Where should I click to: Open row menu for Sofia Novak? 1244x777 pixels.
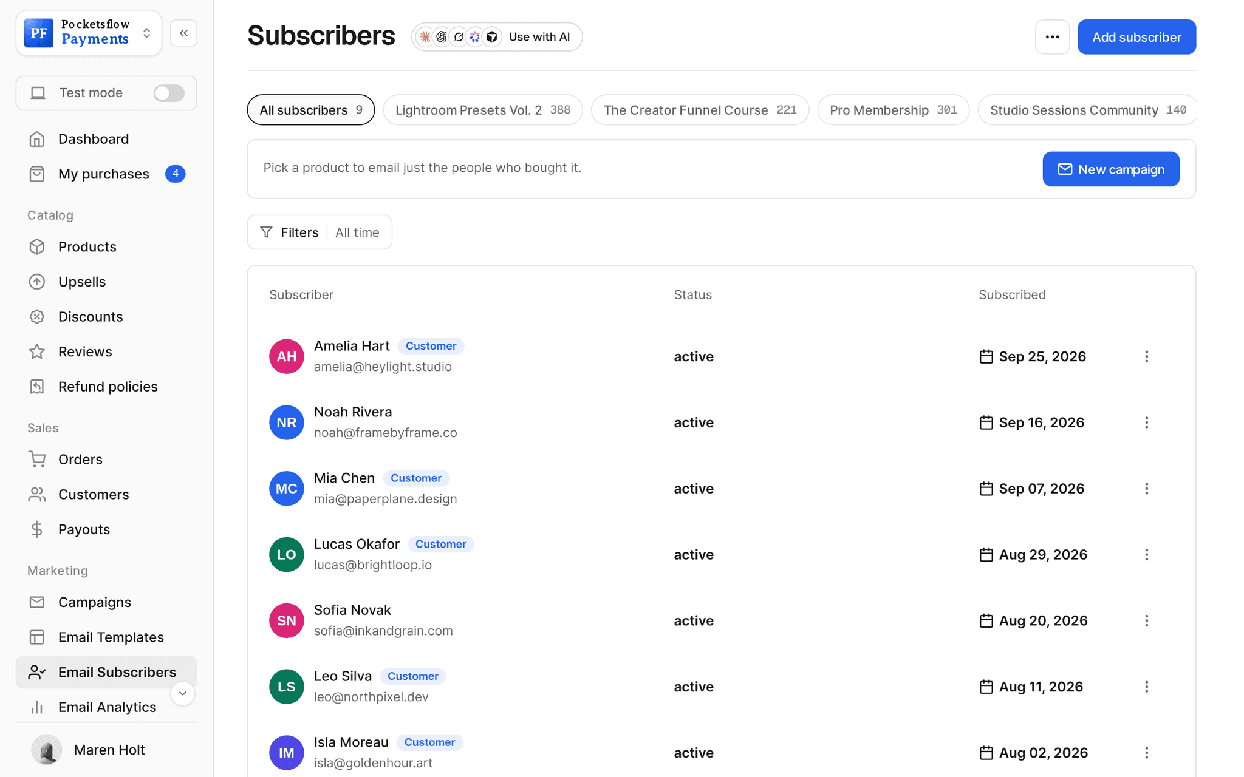pyautogui.click(x=1147, y=621)
